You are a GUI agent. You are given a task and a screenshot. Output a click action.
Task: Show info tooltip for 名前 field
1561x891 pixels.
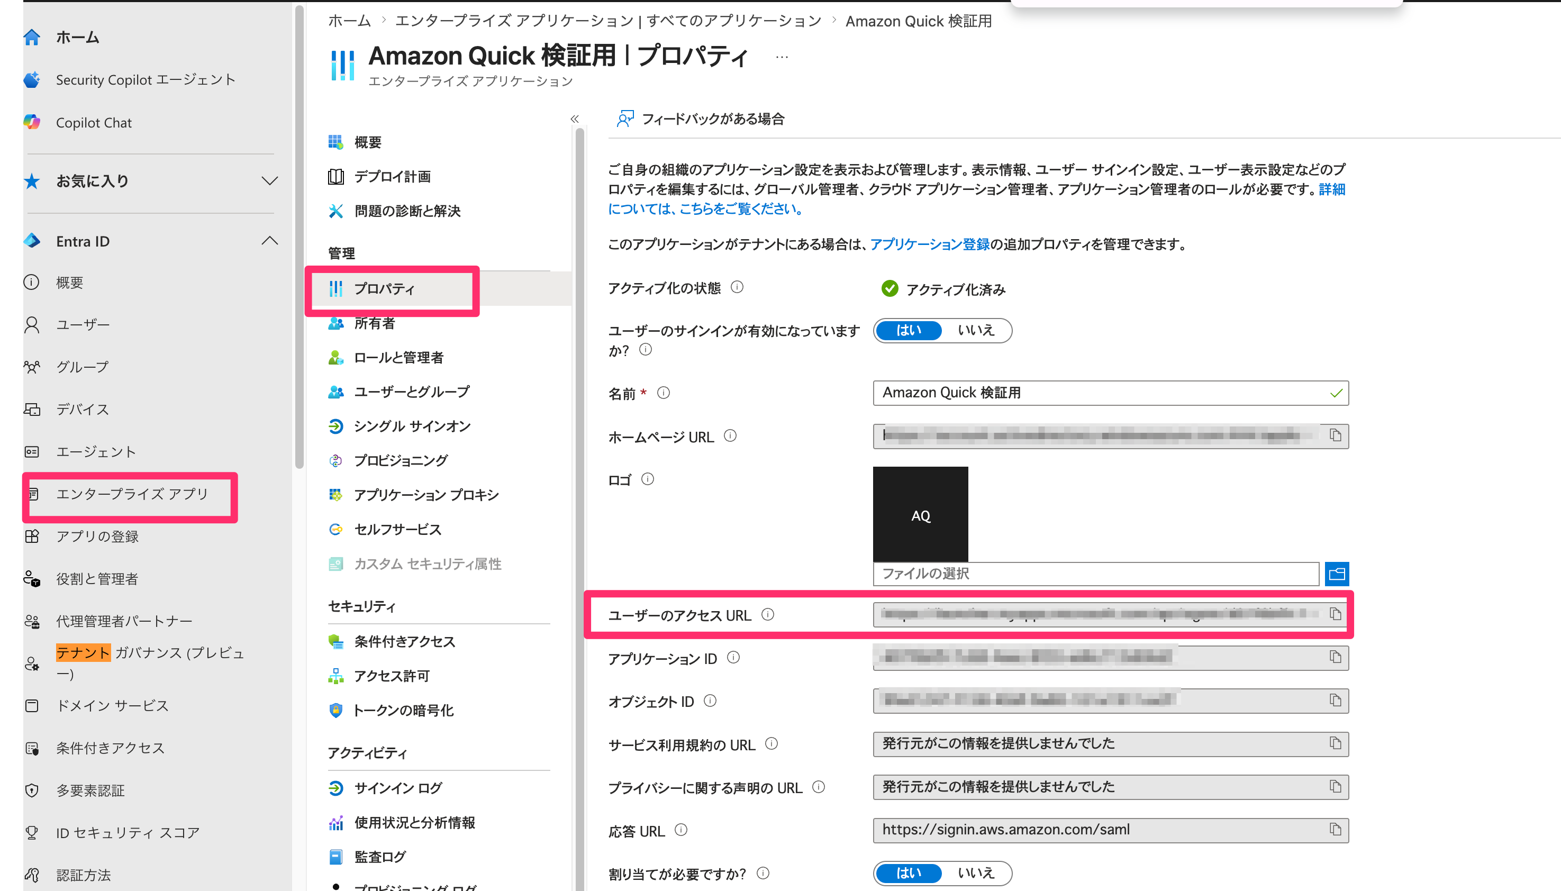(664, 393)
